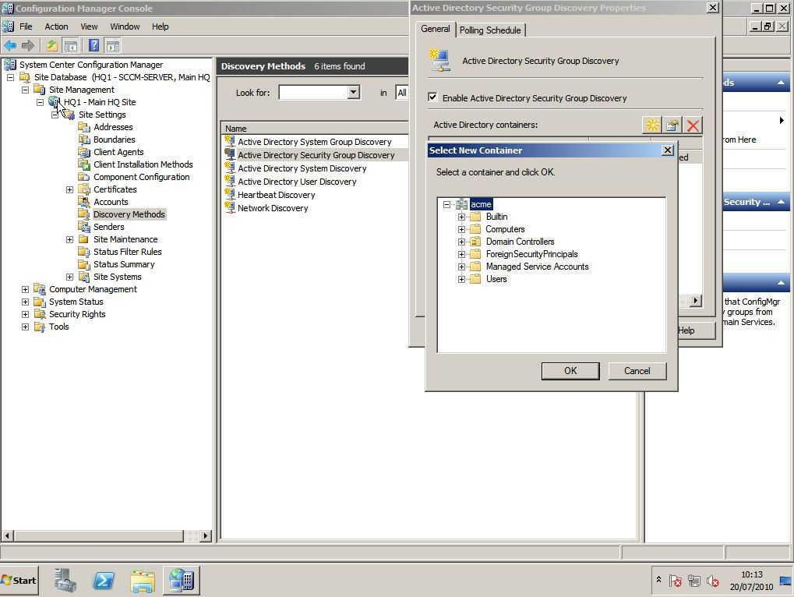
Task: Select the ForeignSecurityPrincipals container
Action: click(x=531, y=254)
